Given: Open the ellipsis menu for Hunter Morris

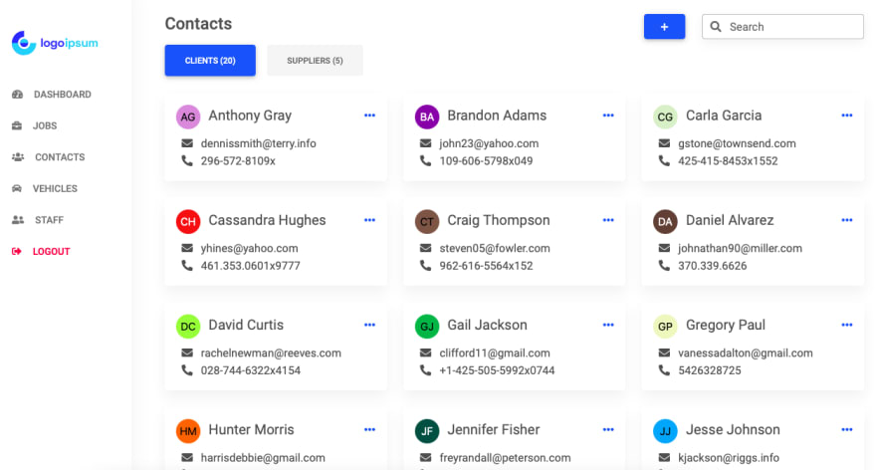Looking at the screenshot, I should [x=370, y=430].
